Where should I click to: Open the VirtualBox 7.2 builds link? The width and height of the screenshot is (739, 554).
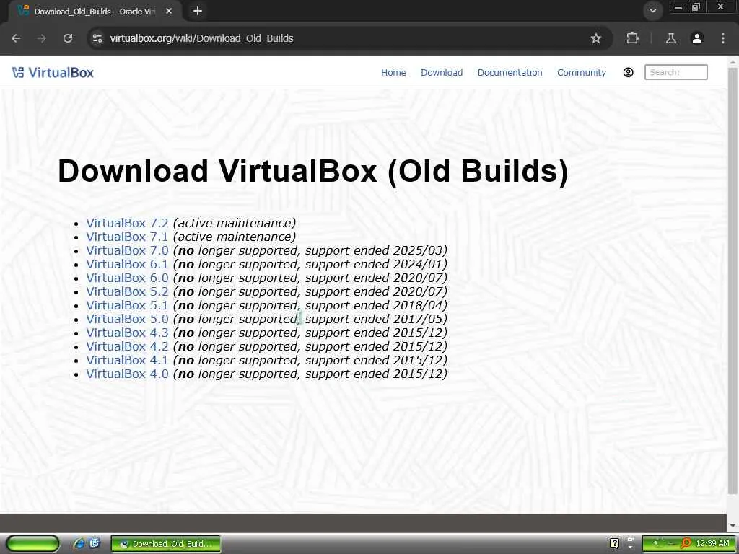tap(127, 223)
